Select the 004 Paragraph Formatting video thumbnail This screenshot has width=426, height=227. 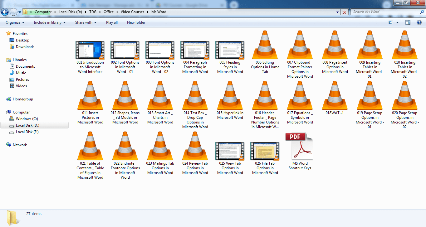[x=195, y=50]
